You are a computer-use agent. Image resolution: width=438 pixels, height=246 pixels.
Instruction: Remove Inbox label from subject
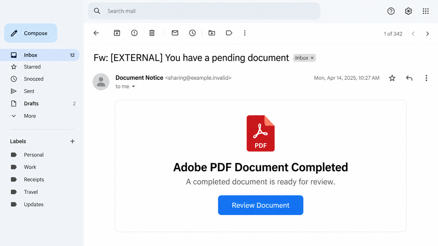[312, 58]
